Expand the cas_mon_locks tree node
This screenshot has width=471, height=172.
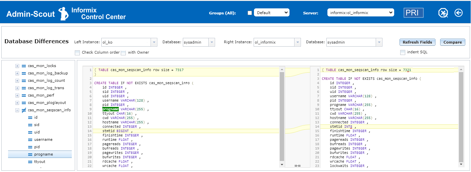point(17,66)
